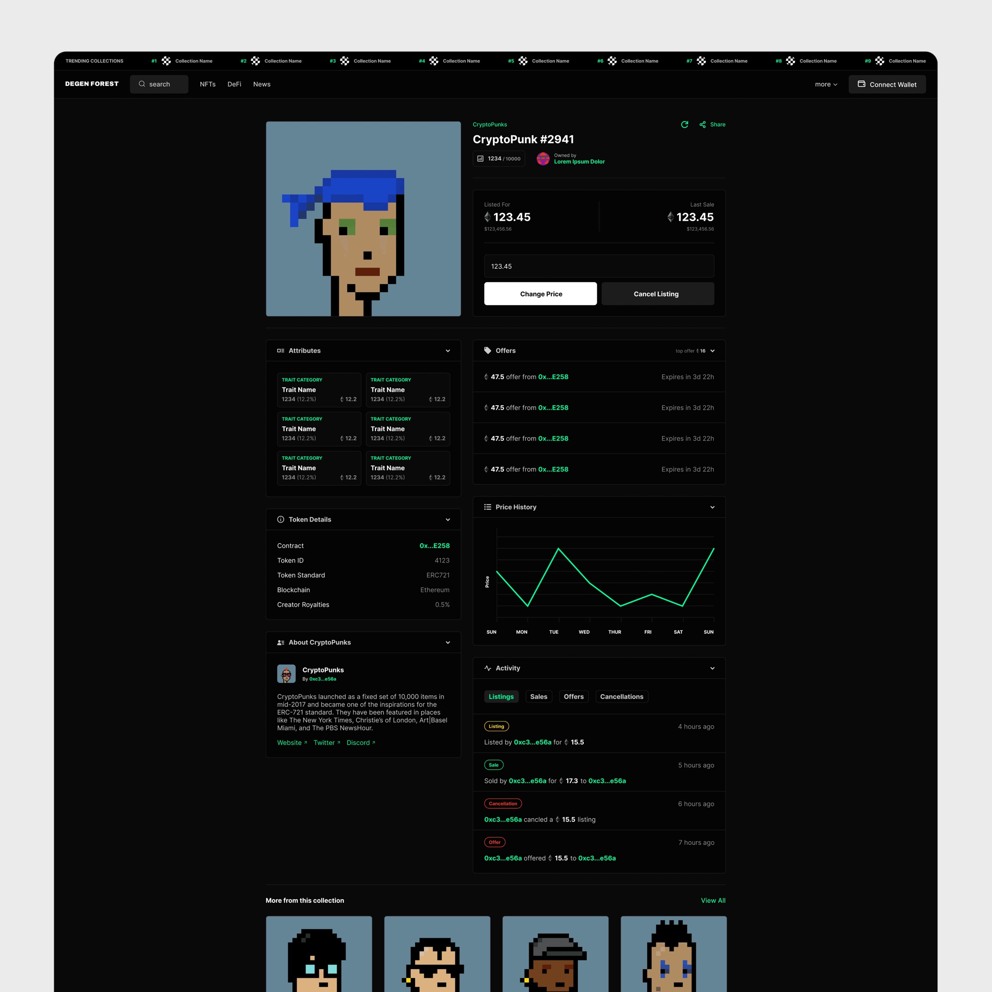Viewport: 992px width, 992px height.
Task: Click contract address 0x...E258 in Token Details
Action: pos(434,546)
